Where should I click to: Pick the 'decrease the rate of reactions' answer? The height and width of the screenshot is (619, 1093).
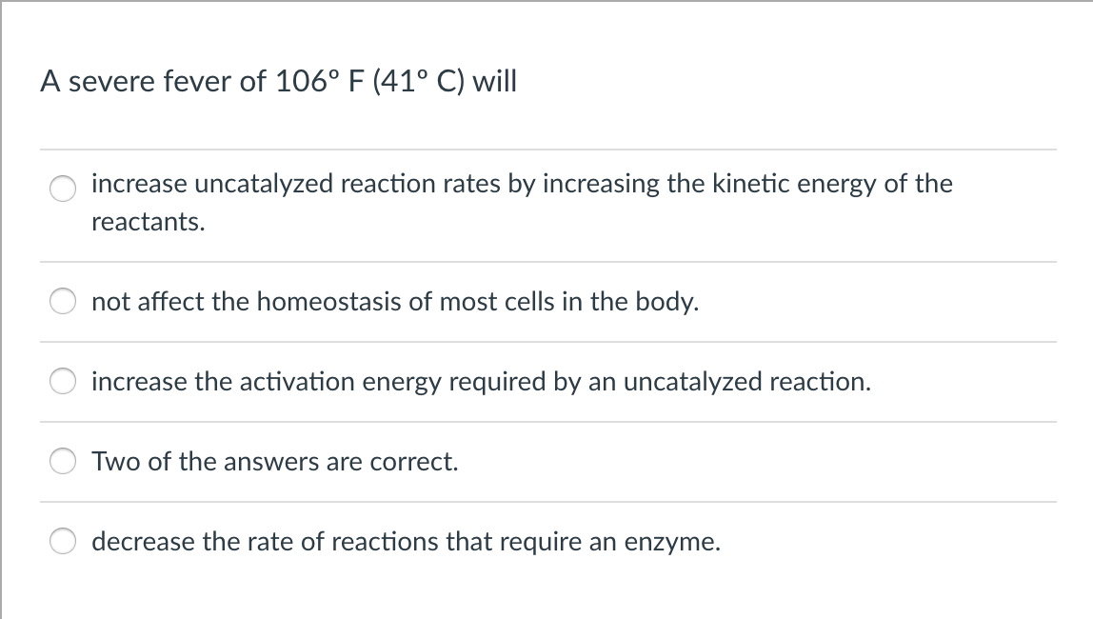[62, 541]
